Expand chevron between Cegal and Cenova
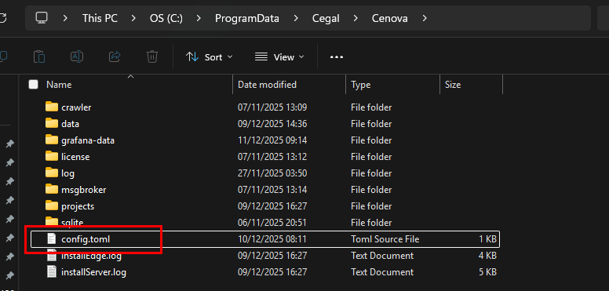The width and height of the screenshot is (609, 291). 356,18
